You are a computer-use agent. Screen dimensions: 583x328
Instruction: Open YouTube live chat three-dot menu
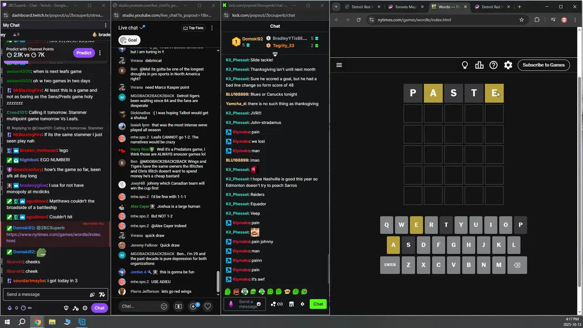coord(212,28)
